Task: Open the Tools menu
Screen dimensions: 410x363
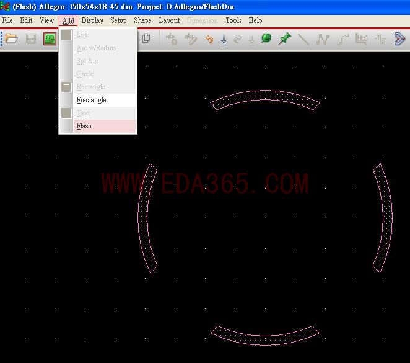Action: point(233,20)
